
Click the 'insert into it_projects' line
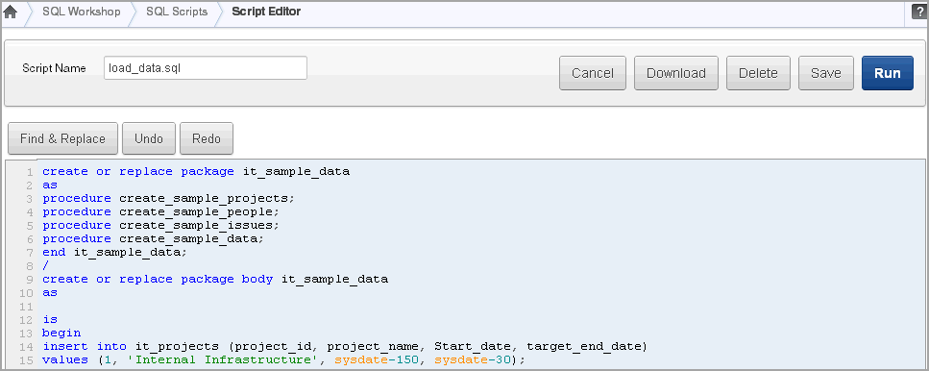pos(345,346)
